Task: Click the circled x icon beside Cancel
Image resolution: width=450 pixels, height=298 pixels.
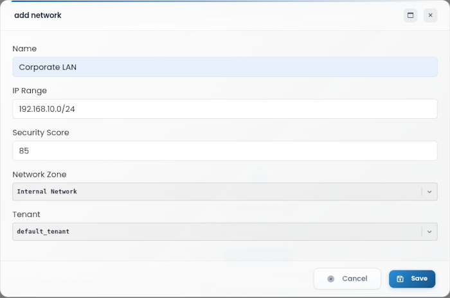Action: coord(330,279)
